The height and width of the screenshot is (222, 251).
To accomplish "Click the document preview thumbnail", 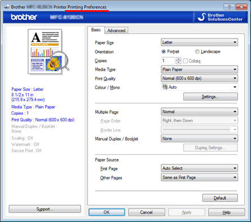I will click(x=49, y=52).
